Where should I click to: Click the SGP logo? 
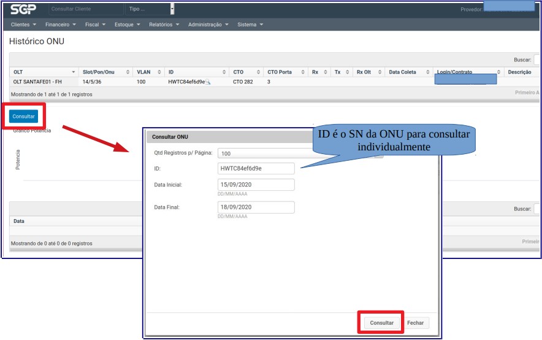point(23,9)
